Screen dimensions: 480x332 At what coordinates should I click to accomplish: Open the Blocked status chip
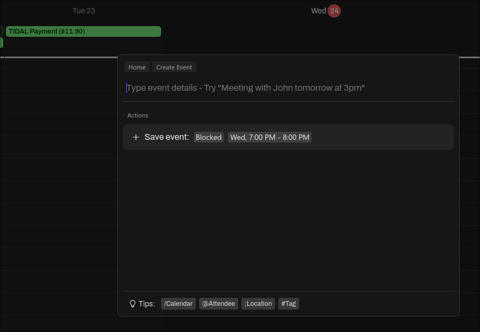coord(208,137)
